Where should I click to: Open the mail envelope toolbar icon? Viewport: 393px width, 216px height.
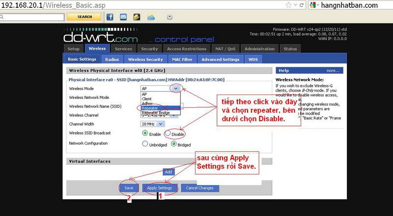point(123,17)
